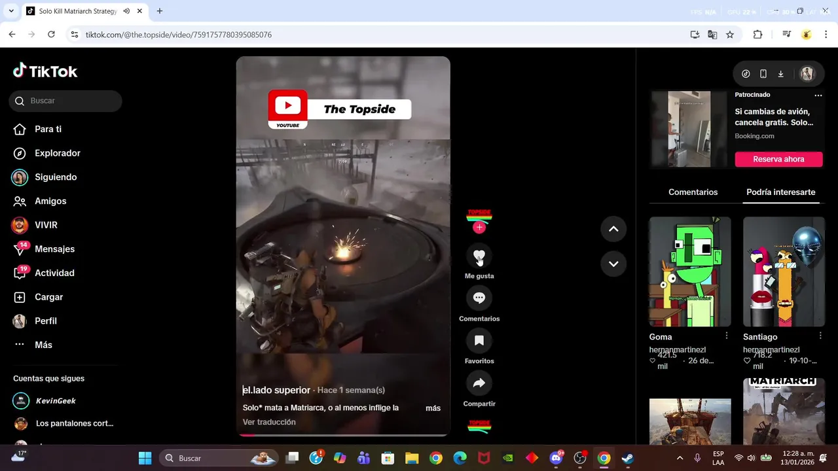Open Actividad notifications
Viewport: 838px width, 471px height.
tap(44, 273)
